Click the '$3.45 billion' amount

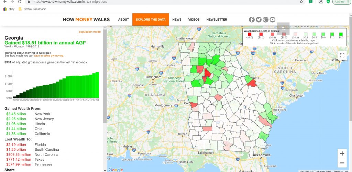pyautogui.click(x=16, y=114)
